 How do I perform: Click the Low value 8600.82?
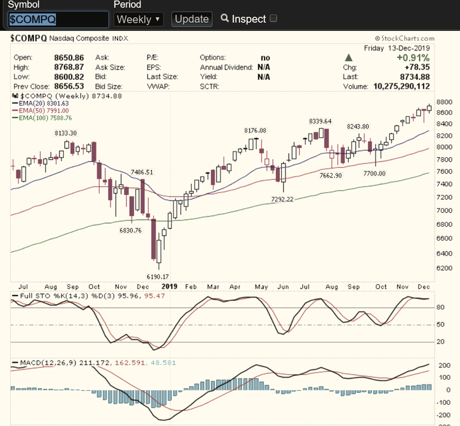click(x=69, y=77)
